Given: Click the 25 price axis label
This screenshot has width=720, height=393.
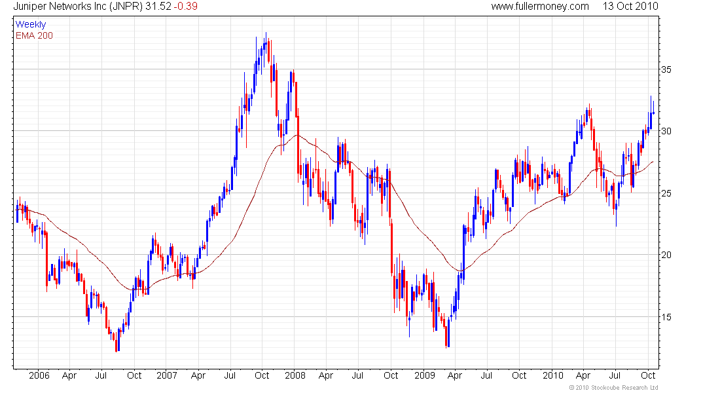Looking at the screenshot, I should [666, 193].
